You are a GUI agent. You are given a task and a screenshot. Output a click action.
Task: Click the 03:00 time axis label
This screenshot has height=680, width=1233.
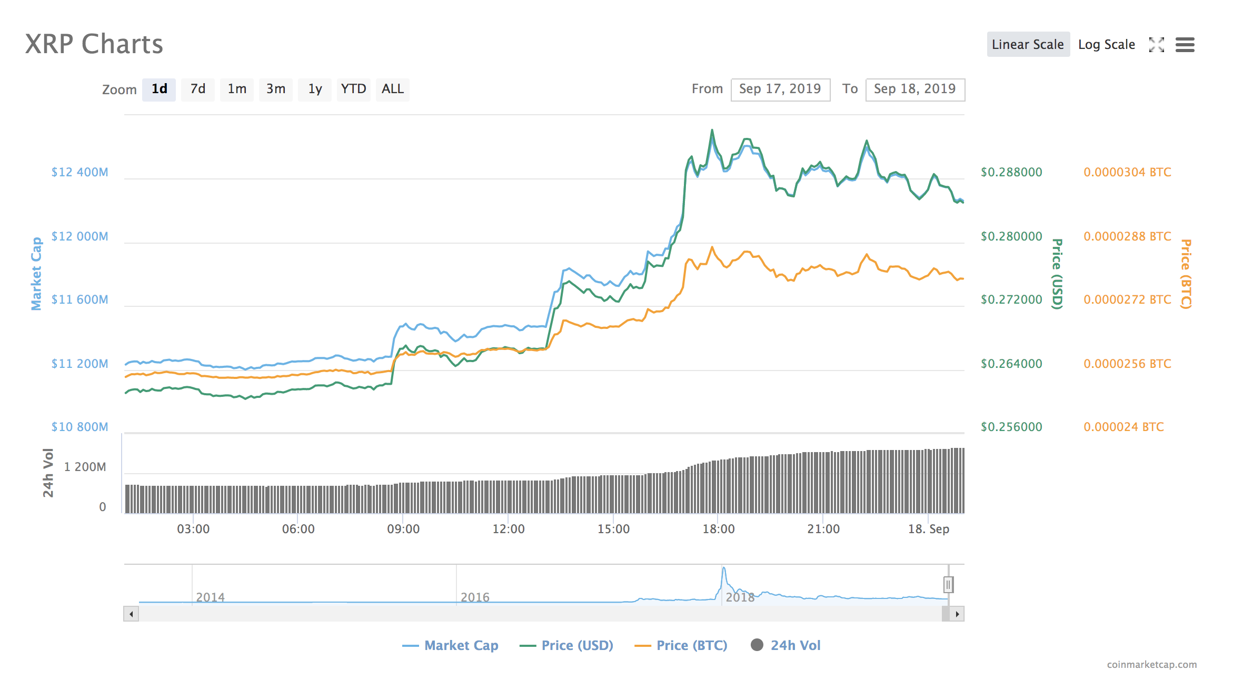coord(193,529)
